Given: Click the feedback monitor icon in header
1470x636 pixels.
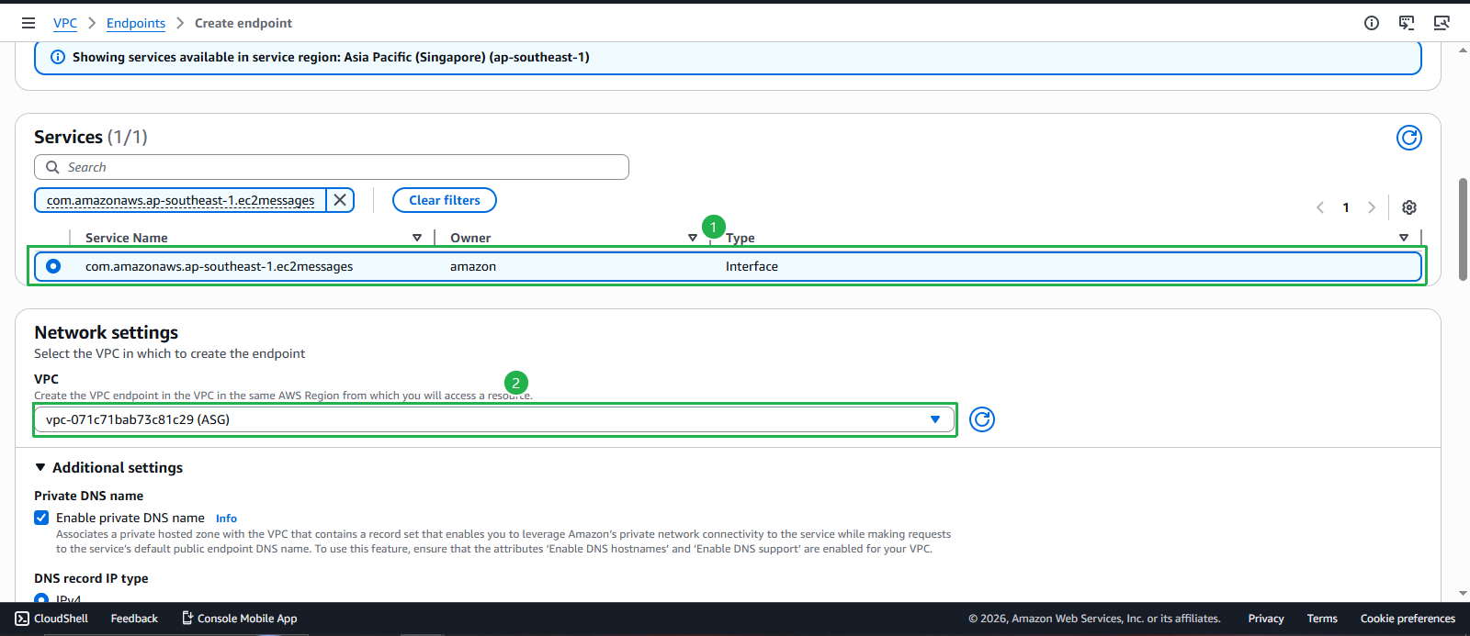Looking at the screenshot, I should pyautogui.click(x=1407, y=23).
